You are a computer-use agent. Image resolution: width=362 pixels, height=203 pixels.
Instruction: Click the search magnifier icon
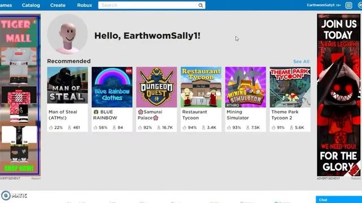[x=201, y=5]
